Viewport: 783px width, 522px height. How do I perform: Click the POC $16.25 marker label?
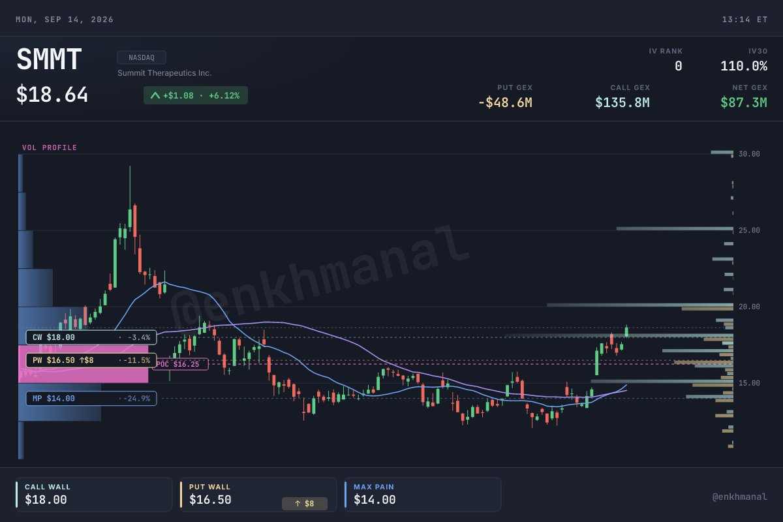[181, 364]
